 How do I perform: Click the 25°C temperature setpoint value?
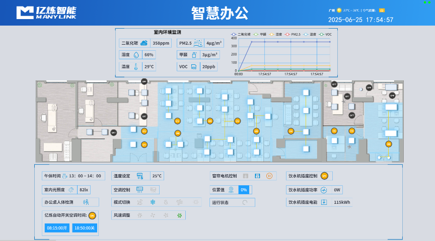(157, 176)
